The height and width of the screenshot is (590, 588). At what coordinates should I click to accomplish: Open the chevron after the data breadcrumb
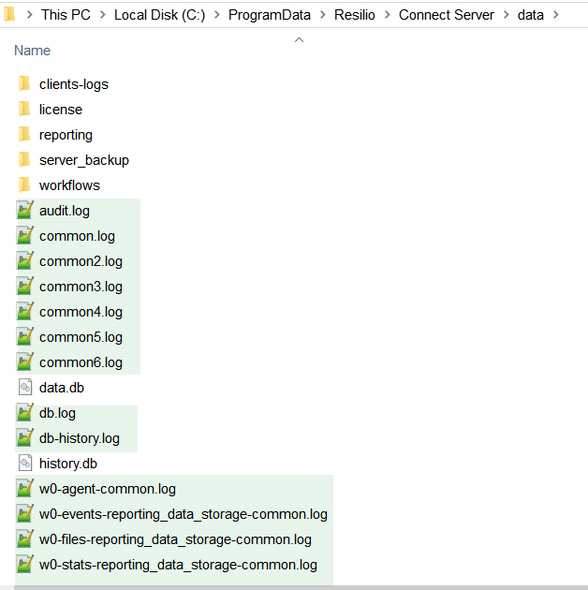[556, 15]
